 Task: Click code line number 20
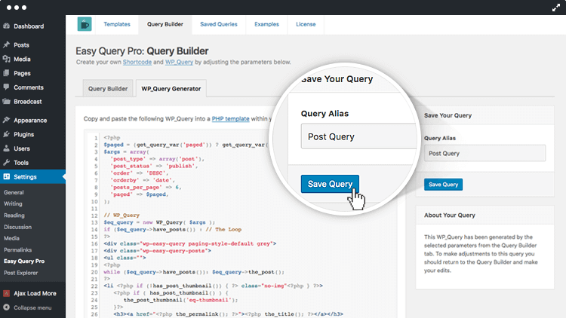coord(94,272)
